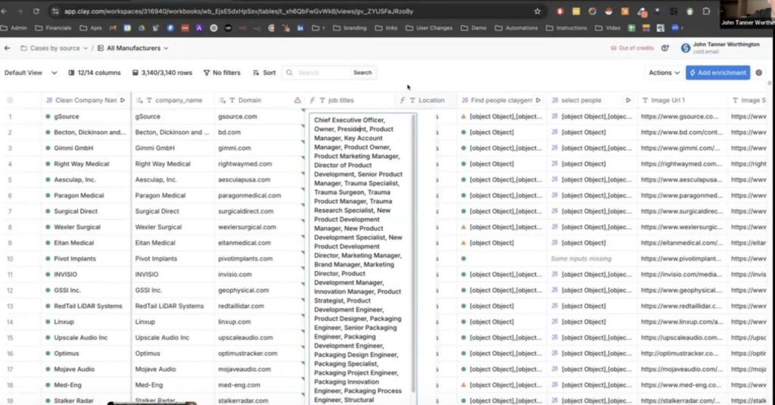Screen dimensions: 775x405
Task: Click the warning status icon in gSource Find people cell
Action: [463, 117]
